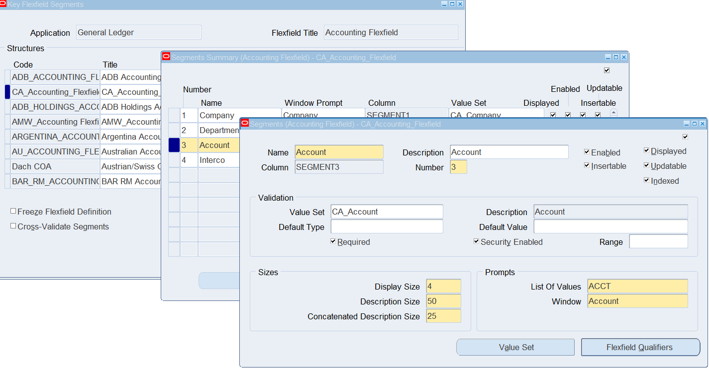The image size is (709, 368).
Task: Click the Concatenated Description Size field
Action: click(444, 316)
